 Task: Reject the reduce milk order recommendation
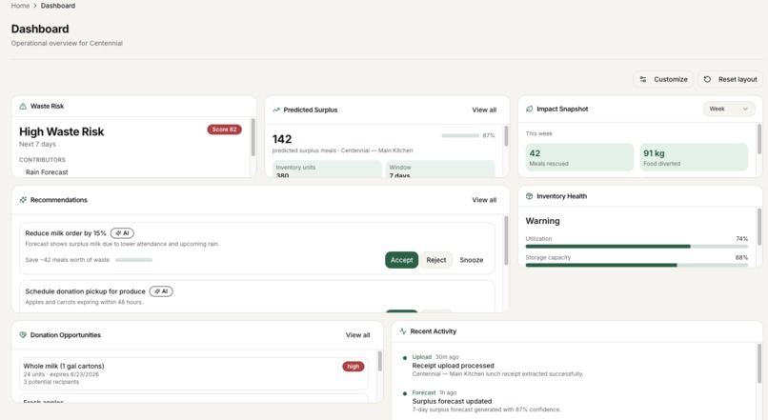pos(435,260)
